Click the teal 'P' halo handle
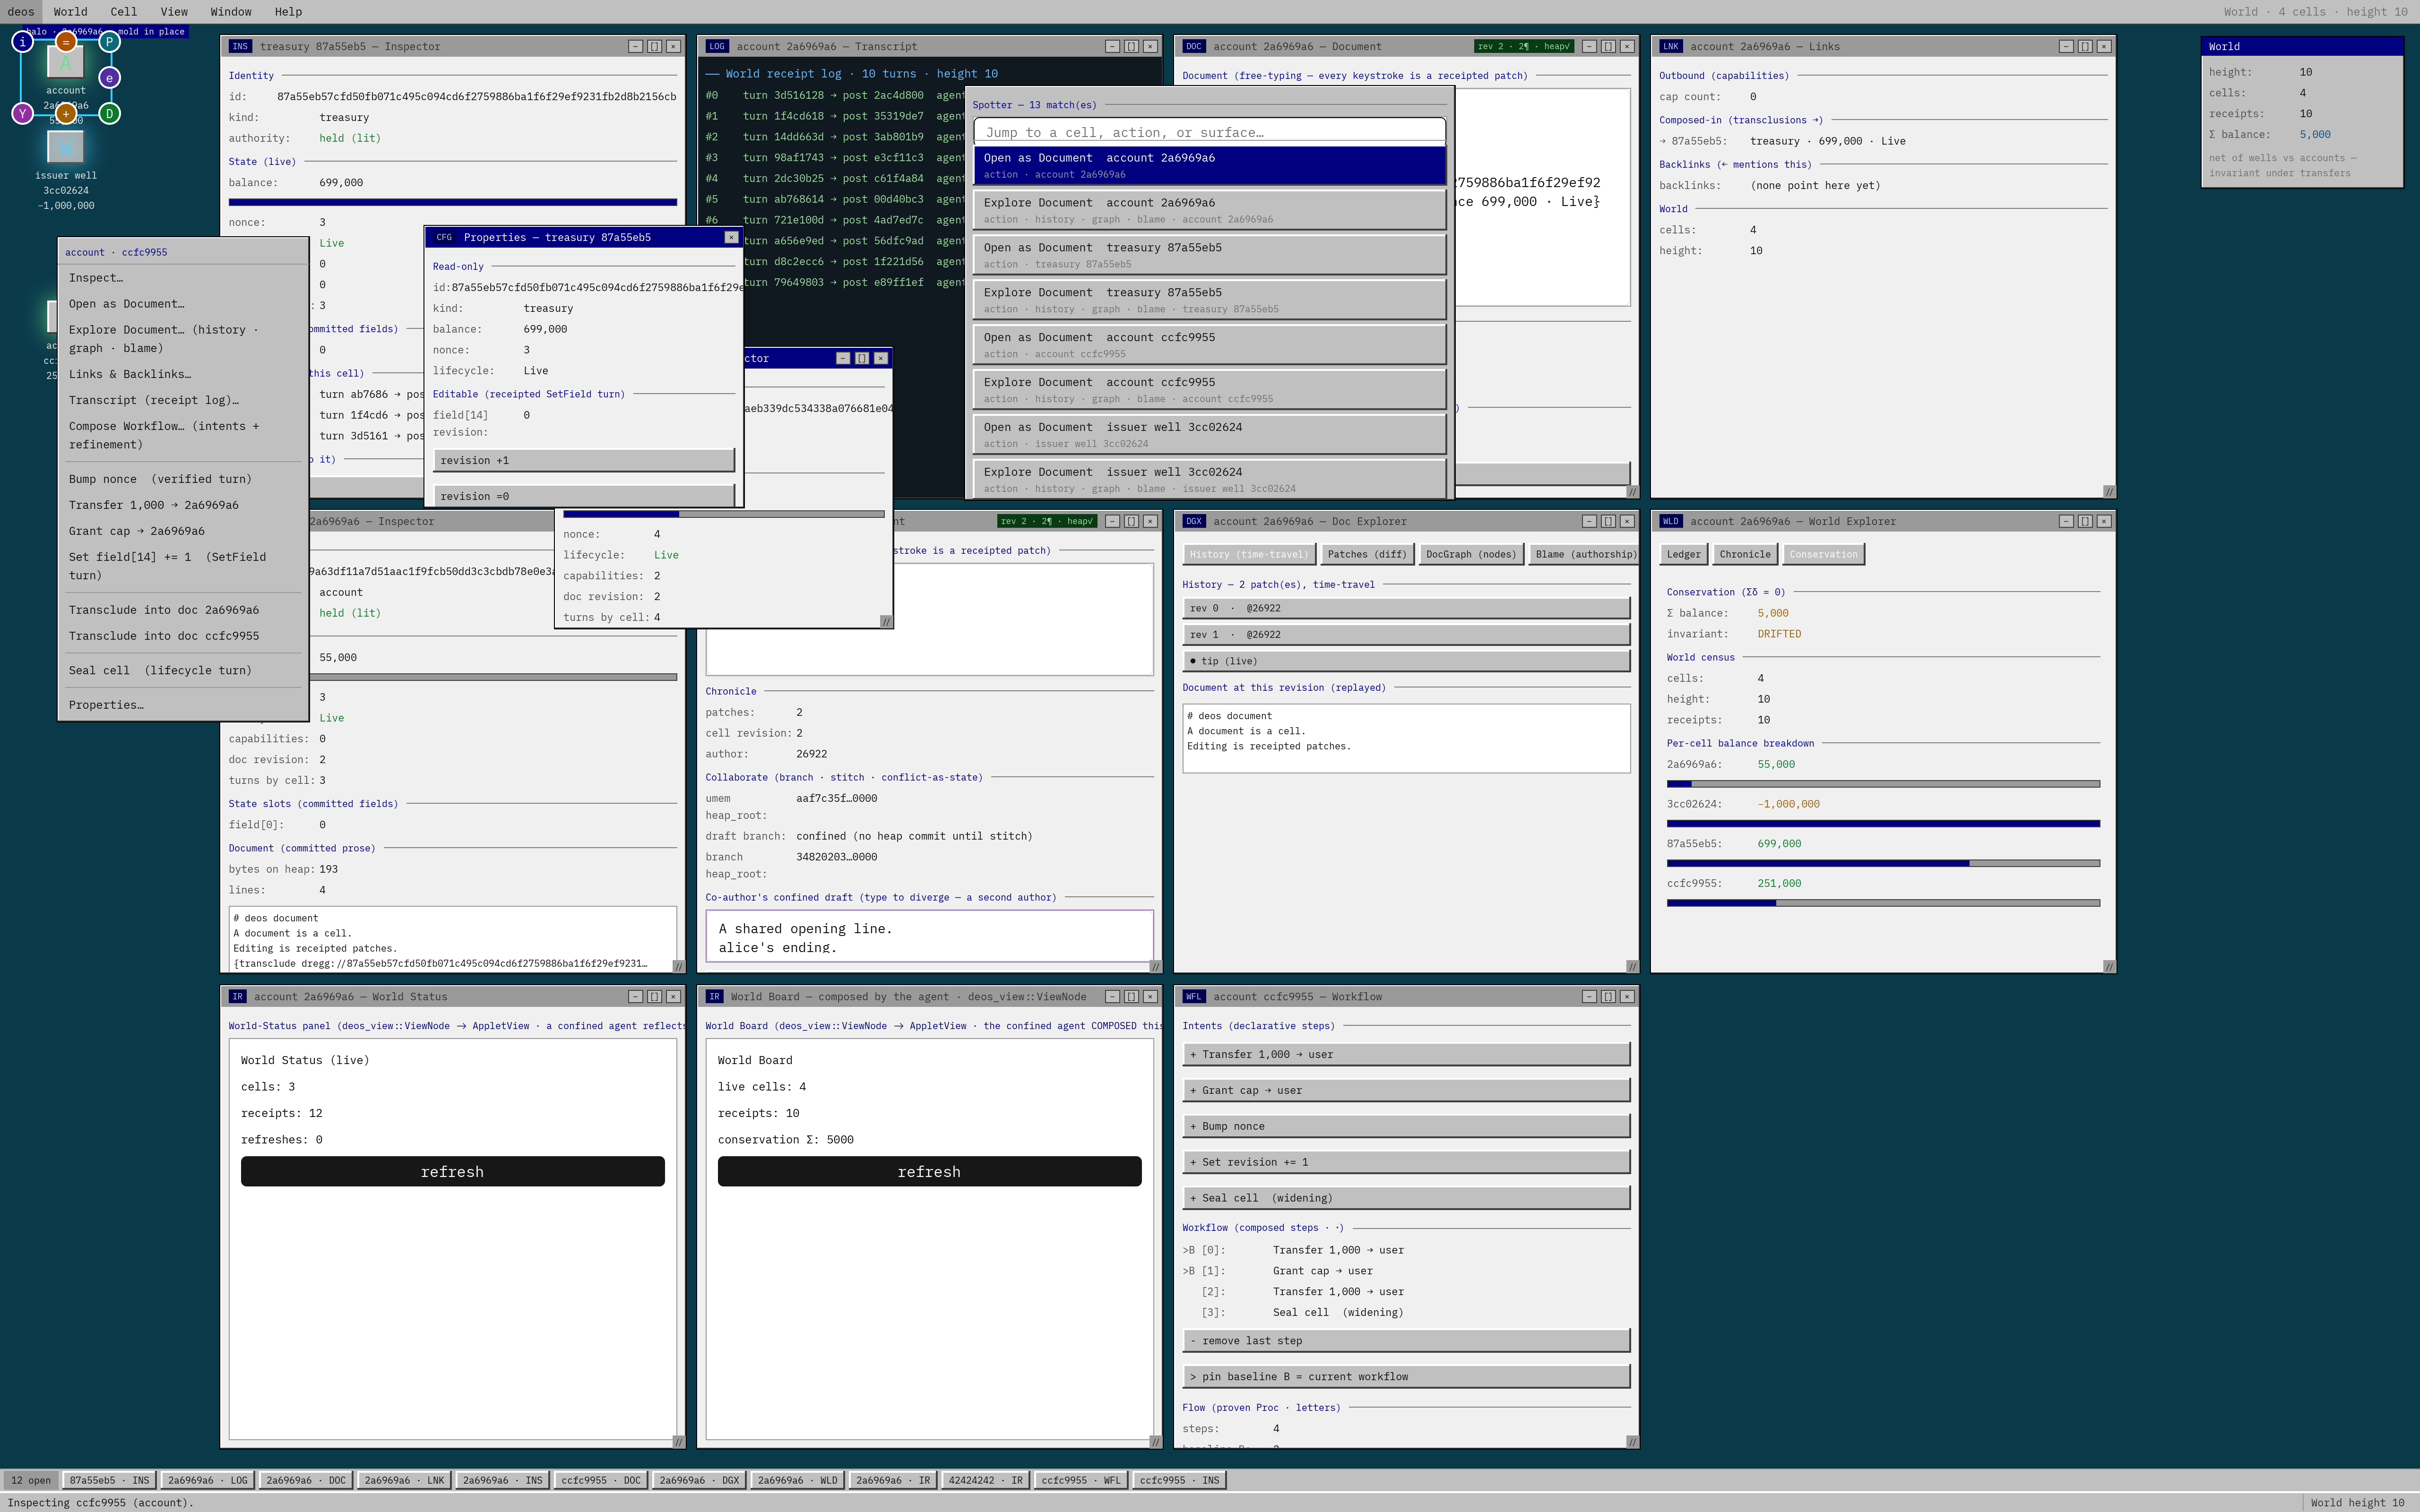This screenshot has height=1512, width=2420. 110,42
